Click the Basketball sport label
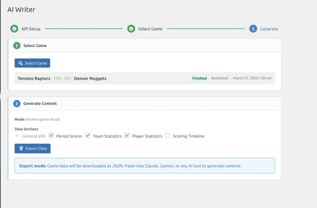The image size is (317, 208). pos(219,78)
